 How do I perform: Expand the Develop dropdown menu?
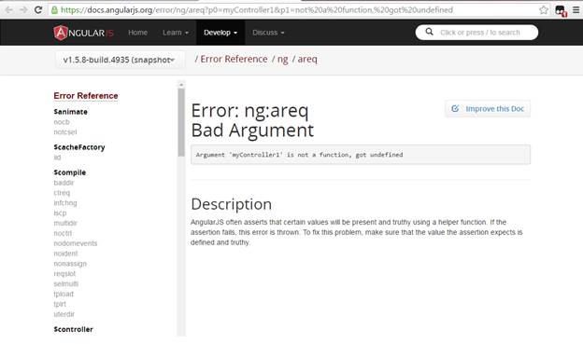220,33
